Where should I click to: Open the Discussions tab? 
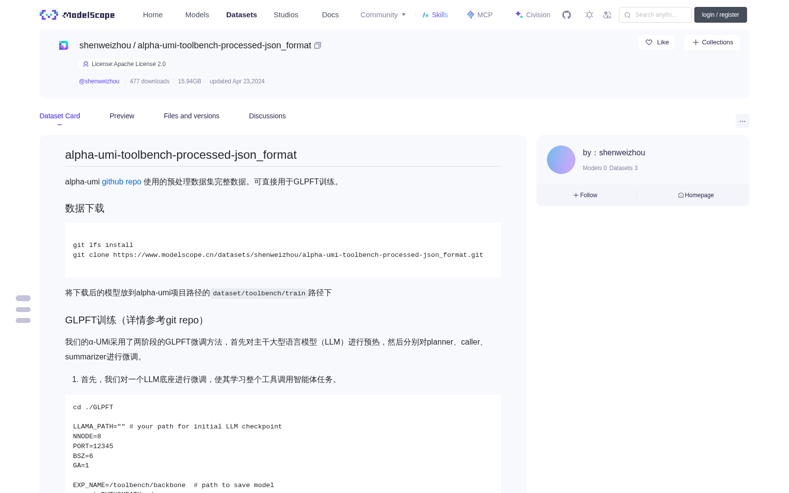267,116
